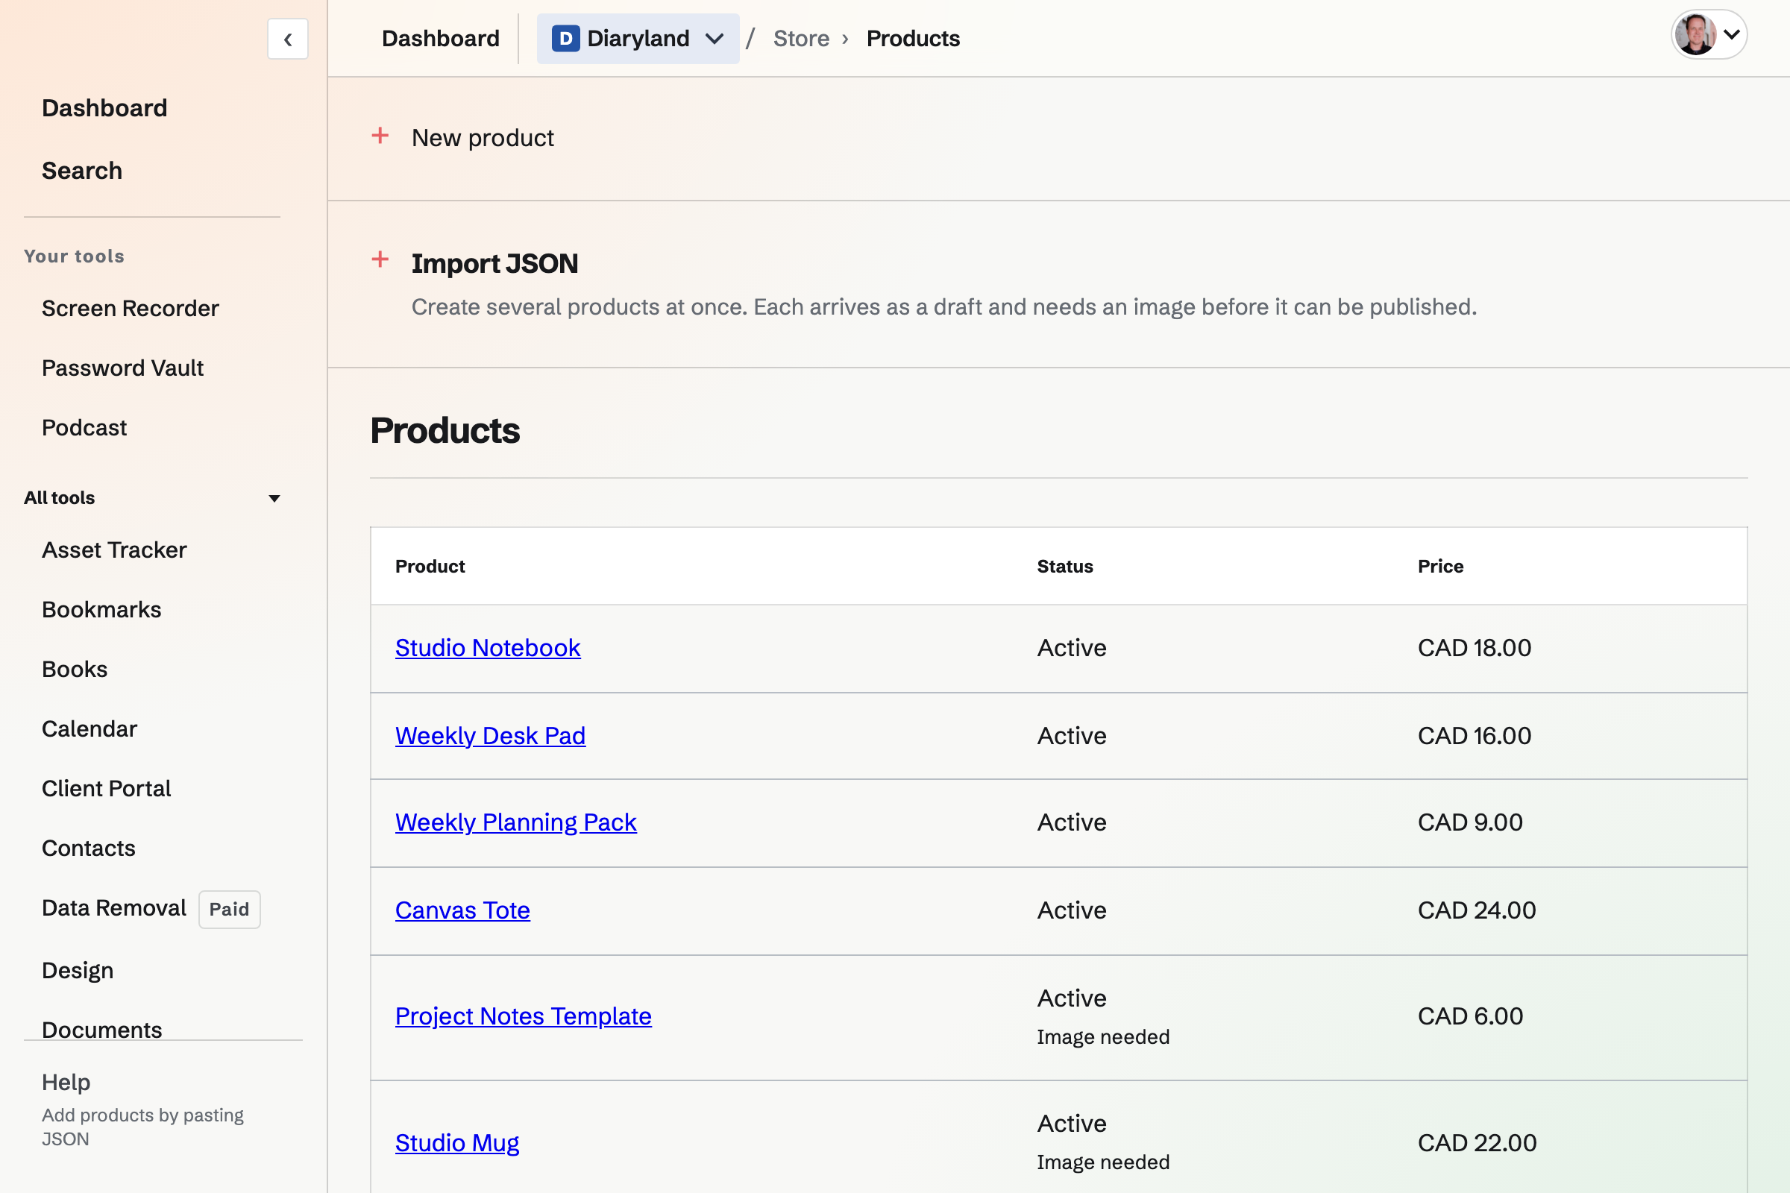Open the Project Notes Template product link
The image size is (1790, 1193).
pos(524,1016)
